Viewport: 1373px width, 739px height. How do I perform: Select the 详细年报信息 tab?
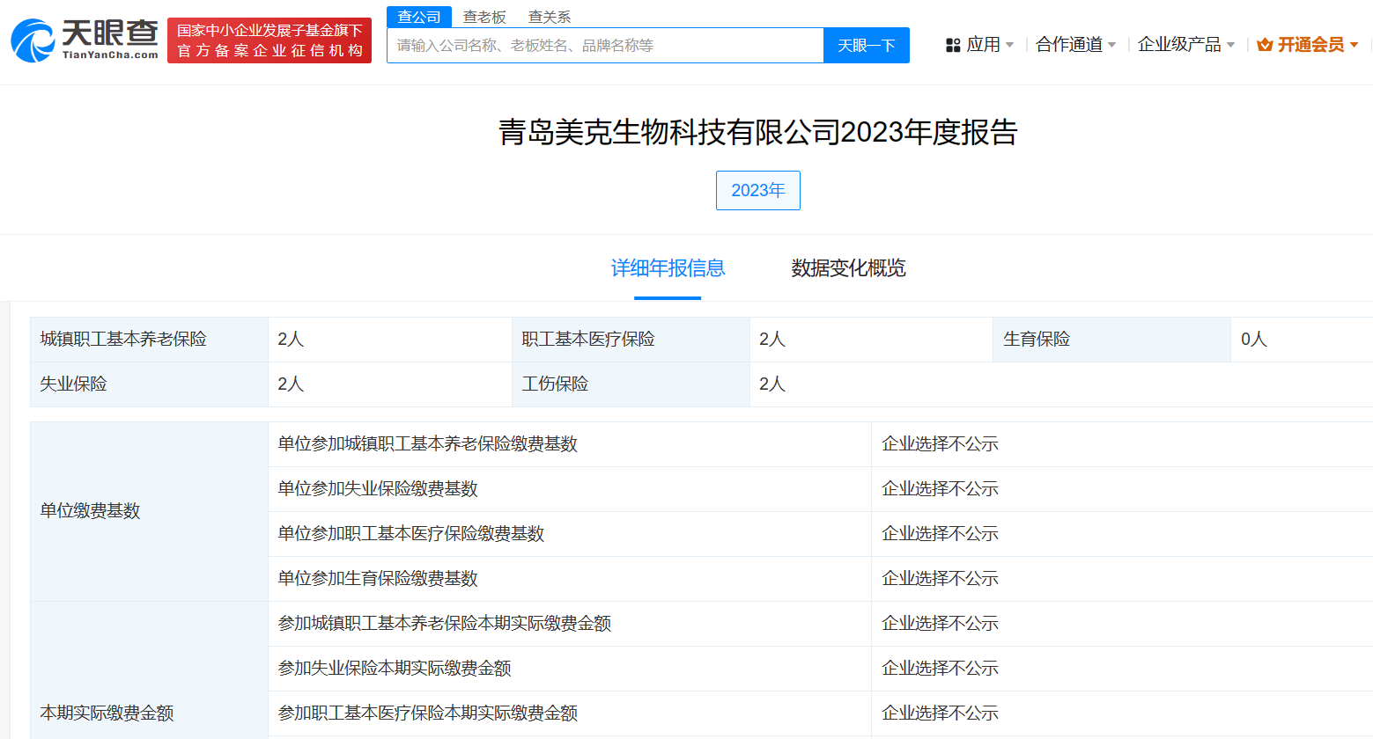click(x=667, y=268)
